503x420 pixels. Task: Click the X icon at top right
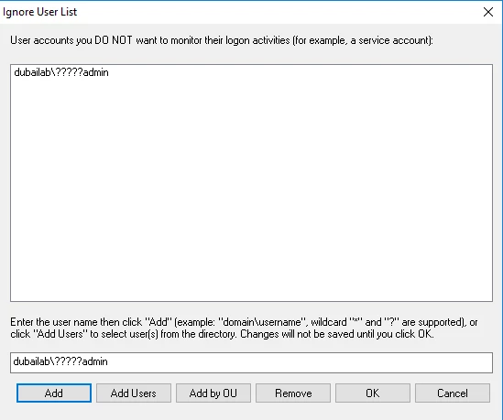[x=488, y=12]
